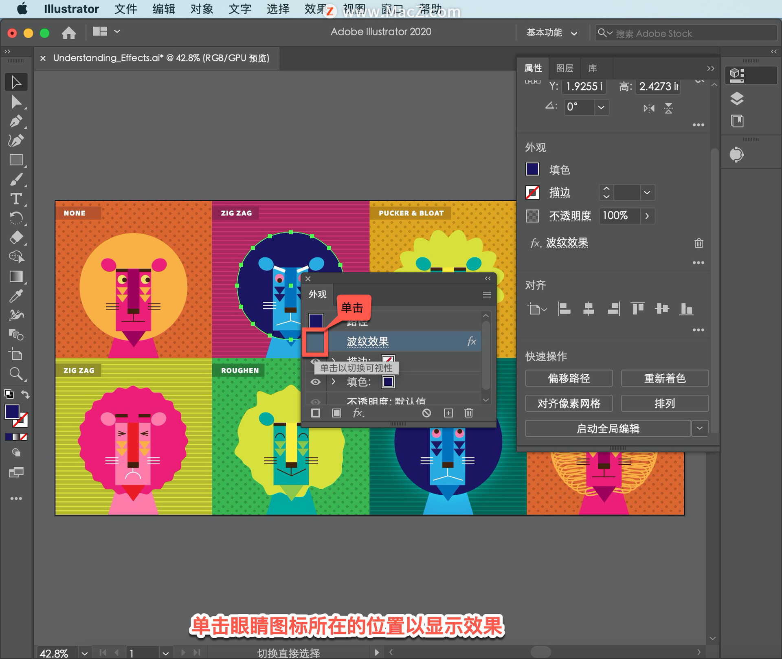Open 启动全局编辑 options dropdown
Viewport: 782px width, 659px height.
pos(700,428)
